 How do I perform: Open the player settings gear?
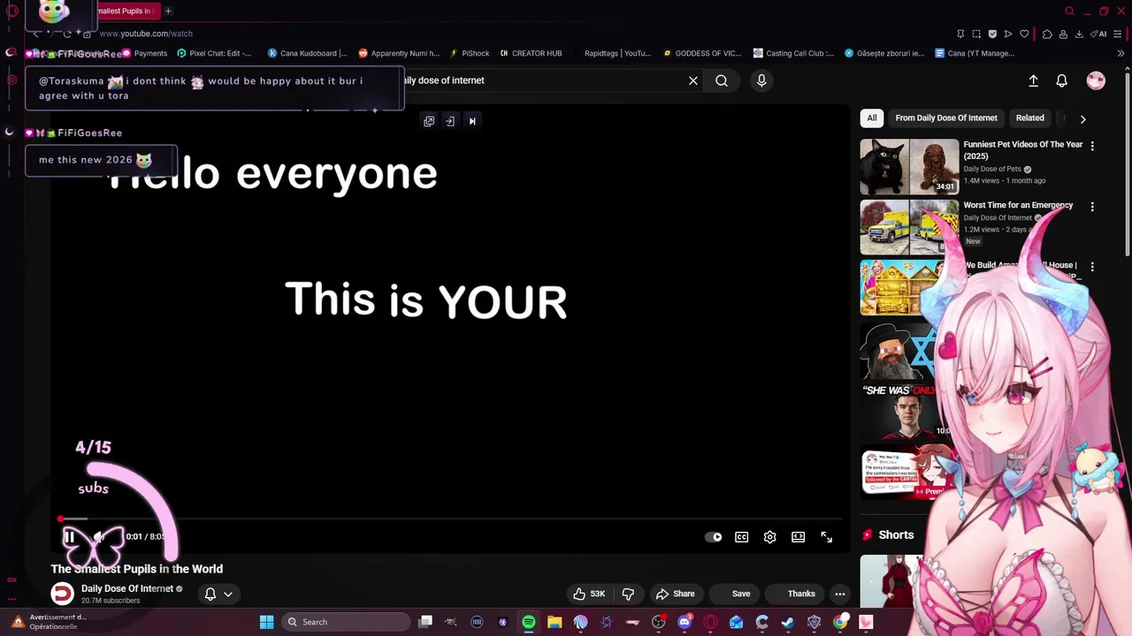click(x=770, y=537)
